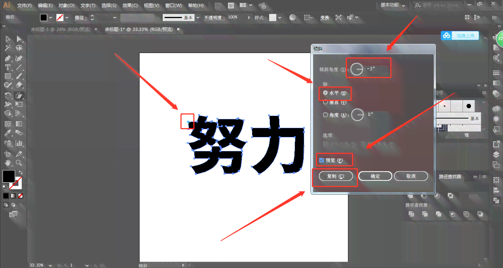
Task: Select the Perspective Grid tool
Action: (x=19, y=114)
